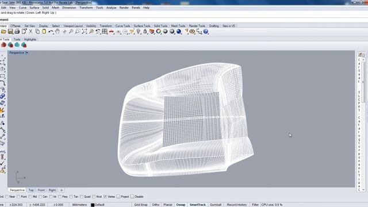This screenshot has height=207, width=368.
Task: Click the explode starburst icon in left sidebar
Action: 2,110
